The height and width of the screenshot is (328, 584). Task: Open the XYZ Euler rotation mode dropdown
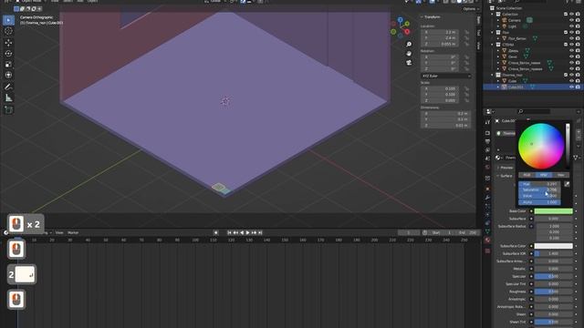[x=446, y=76]
